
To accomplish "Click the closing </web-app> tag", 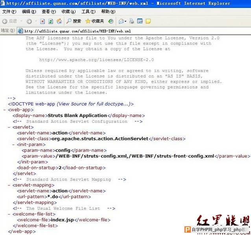I will tap(22, 231).
